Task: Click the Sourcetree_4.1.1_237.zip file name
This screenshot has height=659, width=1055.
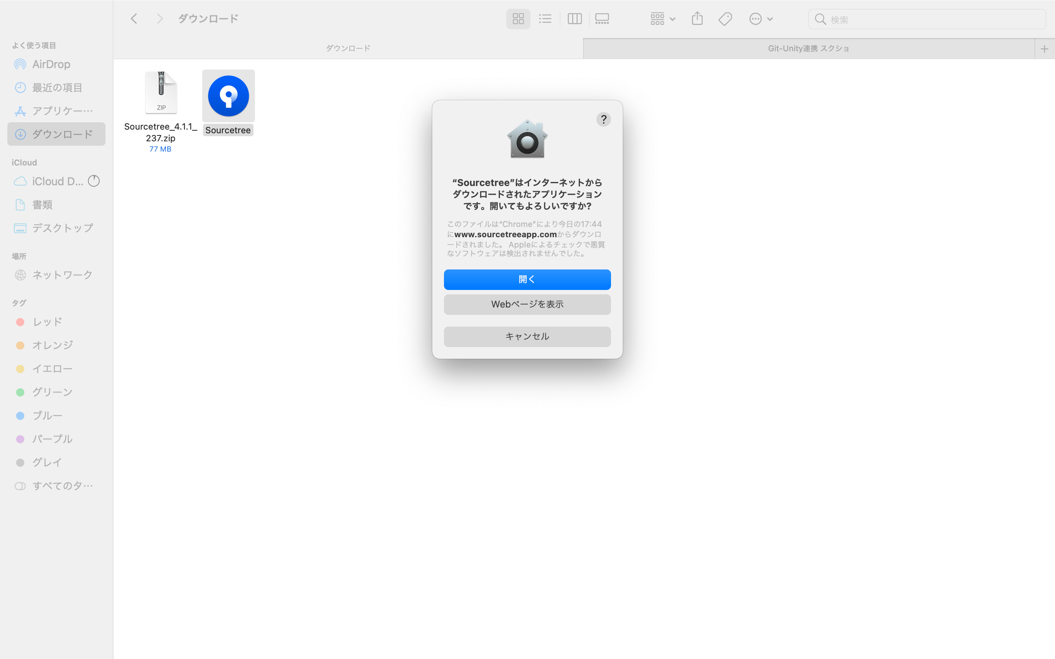Action: 160,132
